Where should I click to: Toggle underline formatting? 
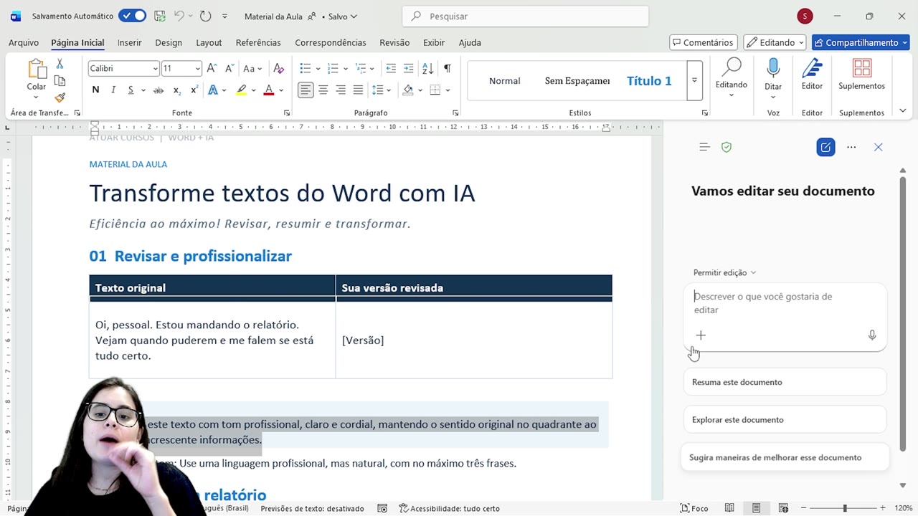131,90
